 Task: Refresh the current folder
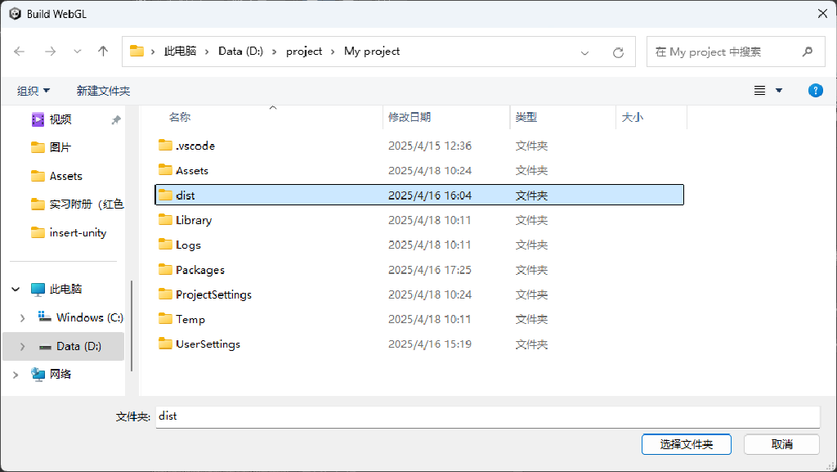coord(618,52)
